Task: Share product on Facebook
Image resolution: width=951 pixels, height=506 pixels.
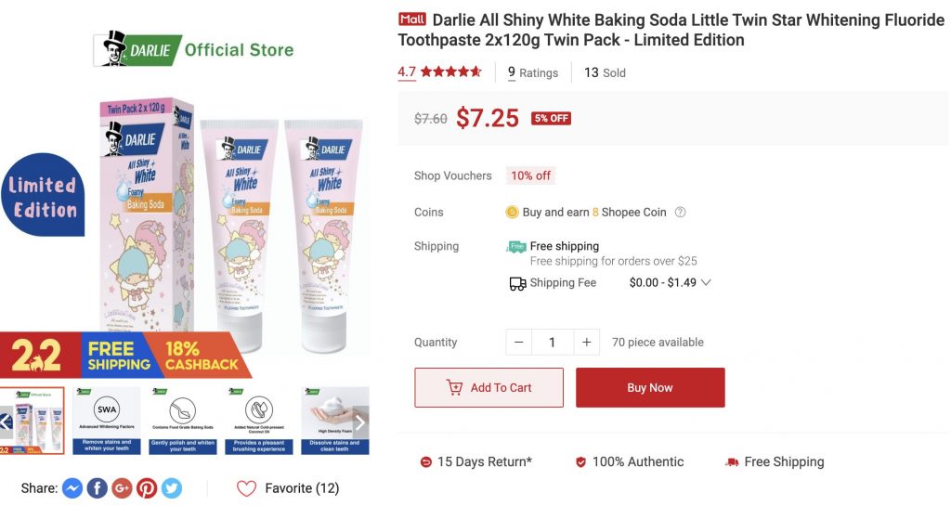Action: click(98, 488)
